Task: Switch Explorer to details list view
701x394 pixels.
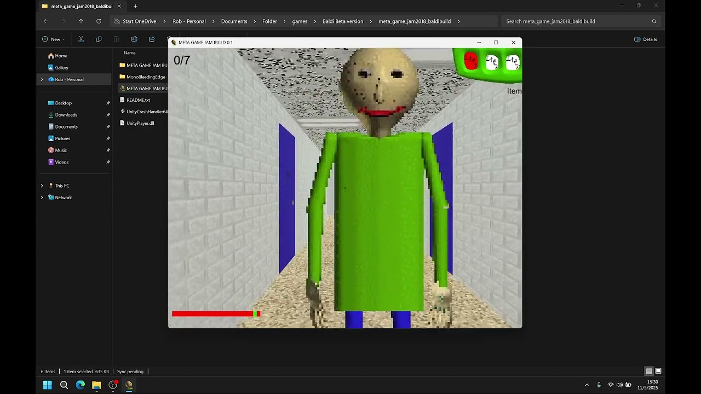Action: coord(649,371)
